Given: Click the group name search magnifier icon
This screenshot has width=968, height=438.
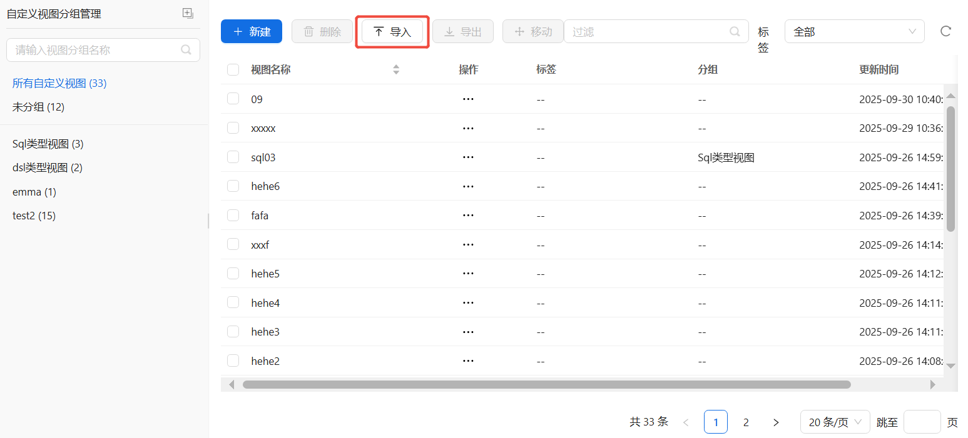Looking at the screenshot, I should coord(186,50).
